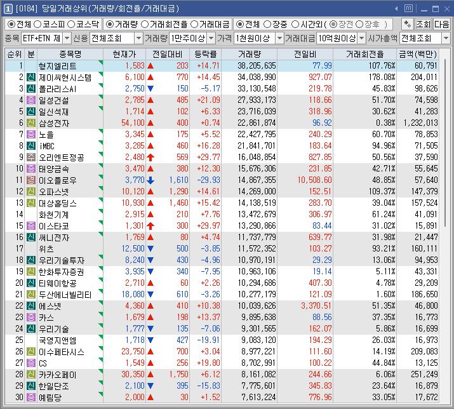This screenshot has height=409, width=454.
Task: Click the 신 badge next to 두산에너빌리티
Action: 31,295
